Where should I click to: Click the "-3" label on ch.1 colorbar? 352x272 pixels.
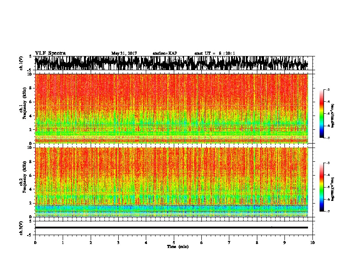click(328, 89)
